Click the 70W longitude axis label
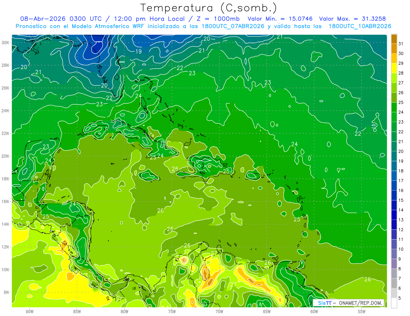Image resolution: width=410 pixels, height=316 pixels. tap(219, 312)
